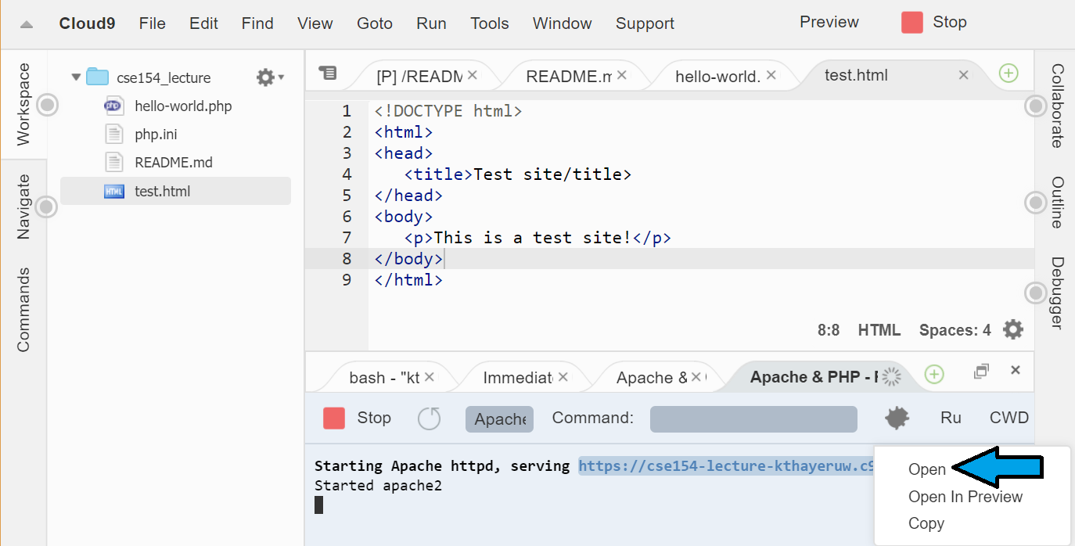Toggle the Workspace side panel

23,104
